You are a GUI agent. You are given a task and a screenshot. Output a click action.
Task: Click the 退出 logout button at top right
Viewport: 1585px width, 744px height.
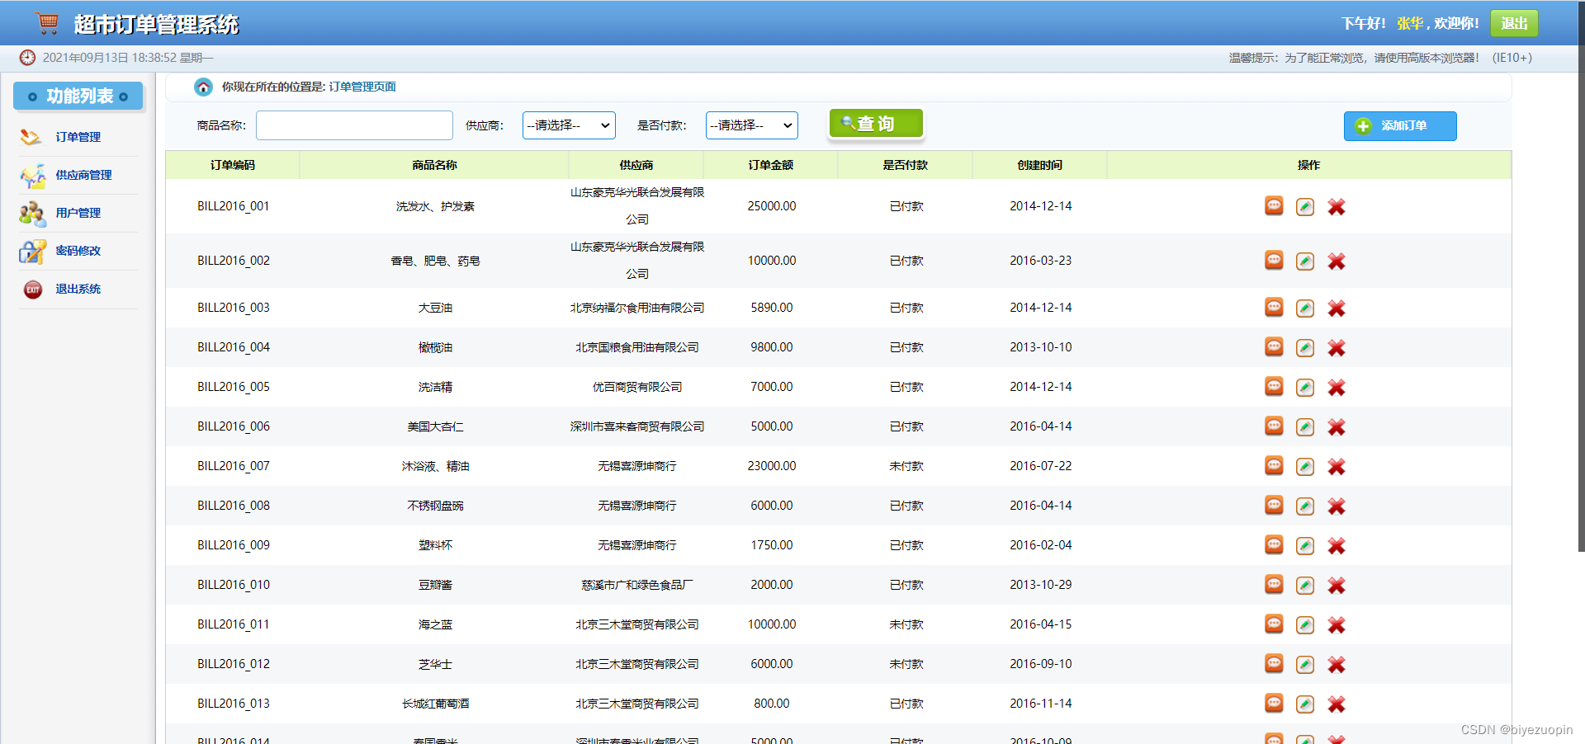tap(1513, 22)
